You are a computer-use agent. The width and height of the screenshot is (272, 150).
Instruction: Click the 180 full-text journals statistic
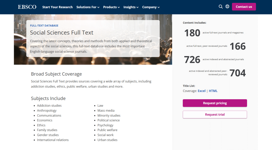192,33
